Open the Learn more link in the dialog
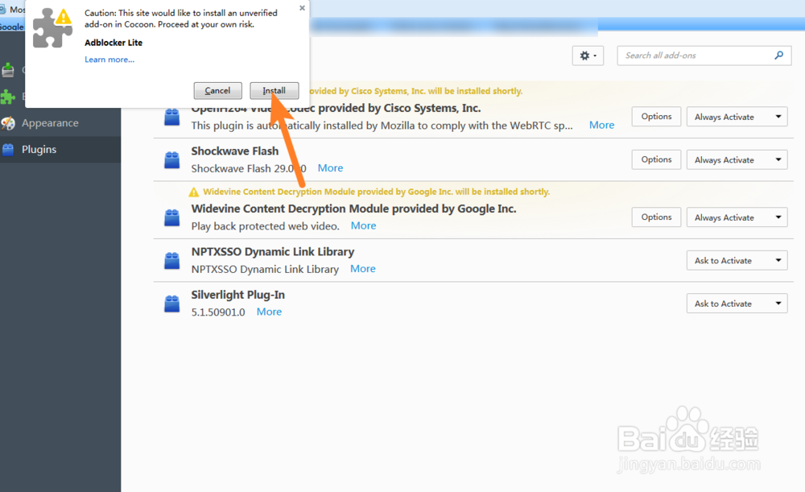The width and height of the screenshot is (805, 492). (109, 60)
